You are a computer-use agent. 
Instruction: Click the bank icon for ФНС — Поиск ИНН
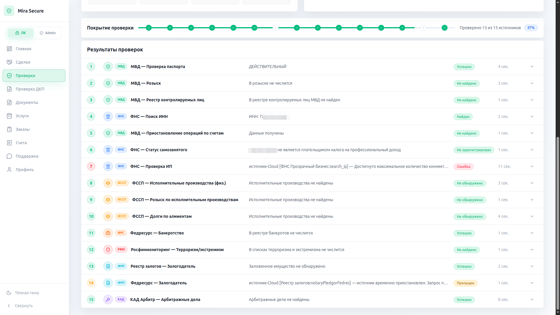click(108, 116)
